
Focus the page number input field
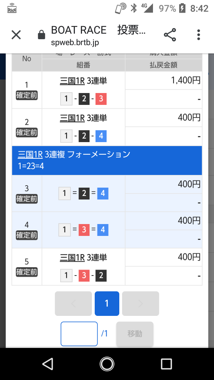point(79,334)
